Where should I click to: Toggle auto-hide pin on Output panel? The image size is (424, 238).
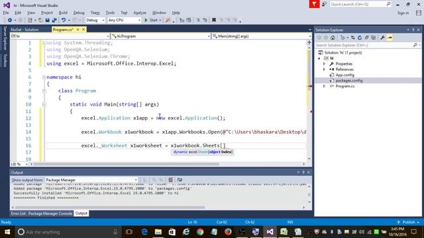pos(303,172)
